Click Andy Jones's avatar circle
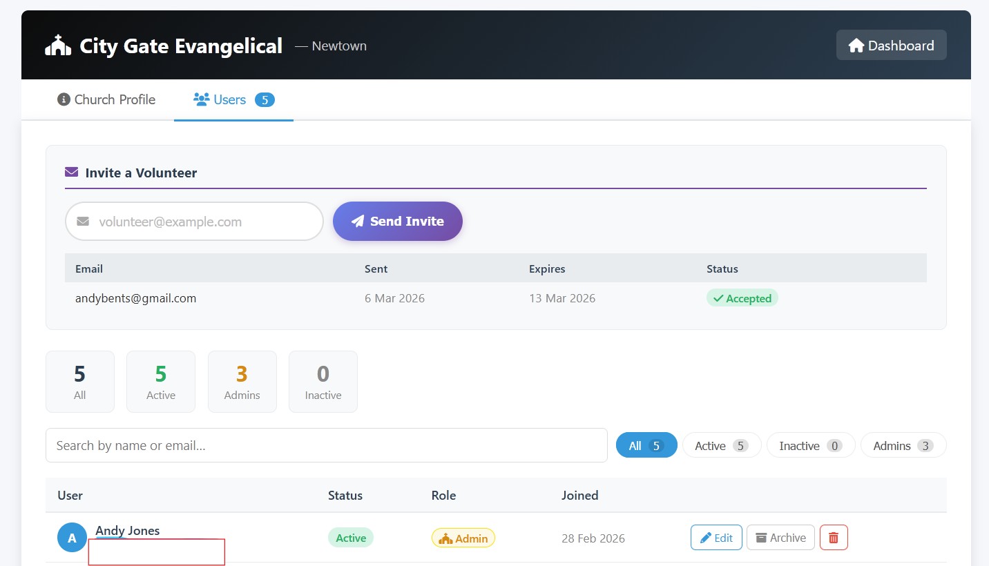 click(x=72, y=538)
